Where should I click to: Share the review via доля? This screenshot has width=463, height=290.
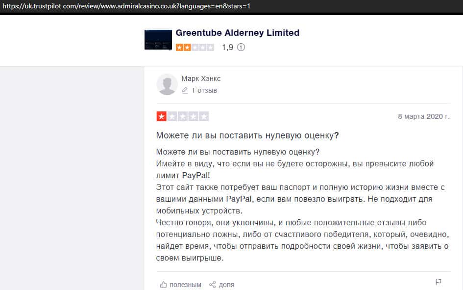click(x=222, y=285)
